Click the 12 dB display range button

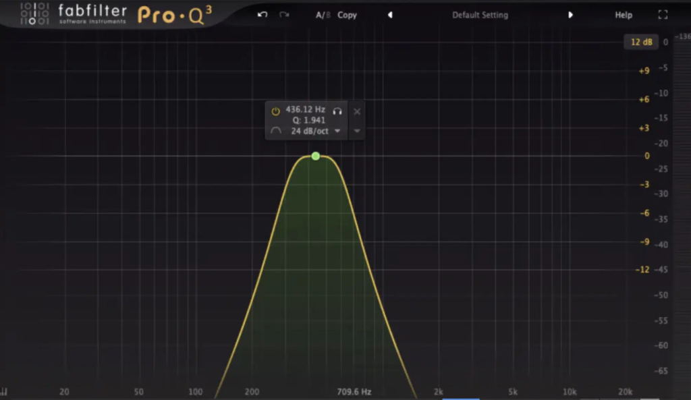(x=640, y=42)
